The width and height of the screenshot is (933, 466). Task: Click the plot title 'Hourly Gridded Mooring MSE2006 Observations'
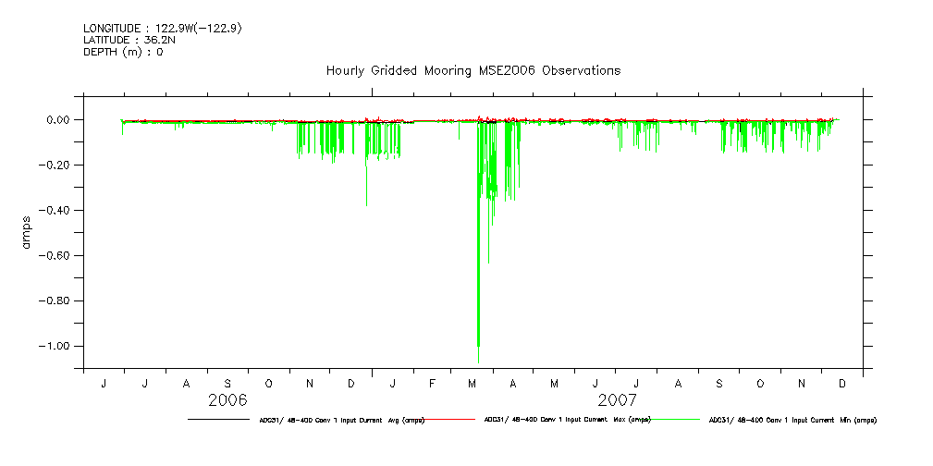click(x=473, y=70)
